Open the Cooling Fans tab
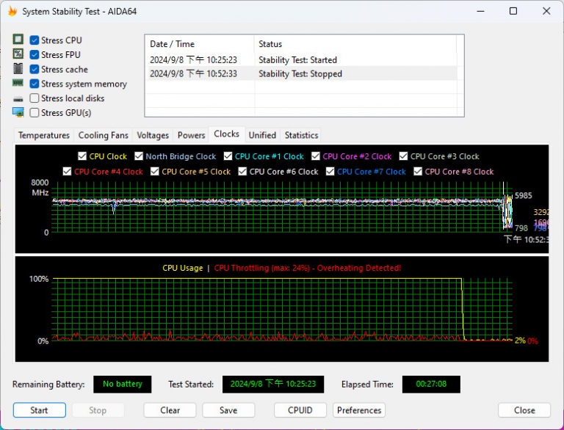This screenshot has width=564, height=430. (x=104, y=135)
